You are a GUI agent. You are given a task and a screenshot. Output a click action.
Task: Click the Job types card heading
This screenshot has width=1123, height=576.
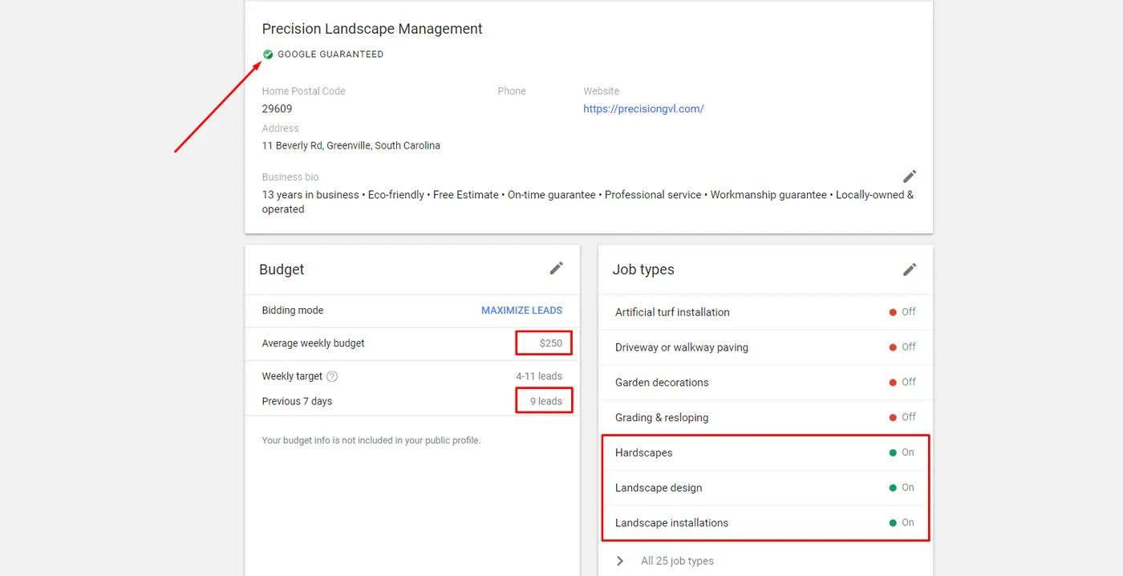click(643, 270)
